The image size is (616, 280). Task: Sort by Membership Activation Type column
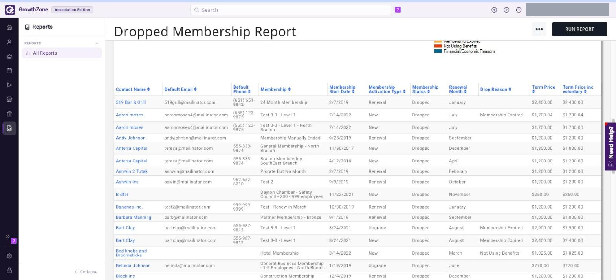(387, 89)
